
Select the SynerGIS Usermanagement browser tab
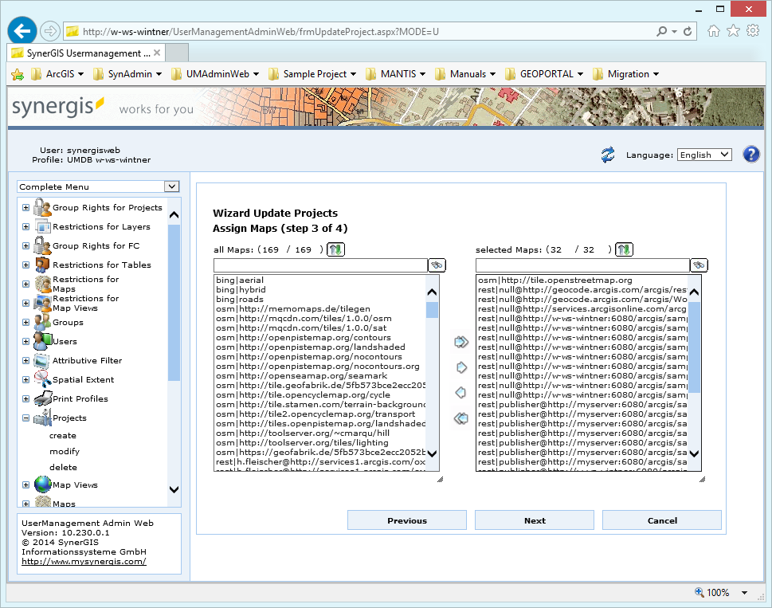[80, 53]
